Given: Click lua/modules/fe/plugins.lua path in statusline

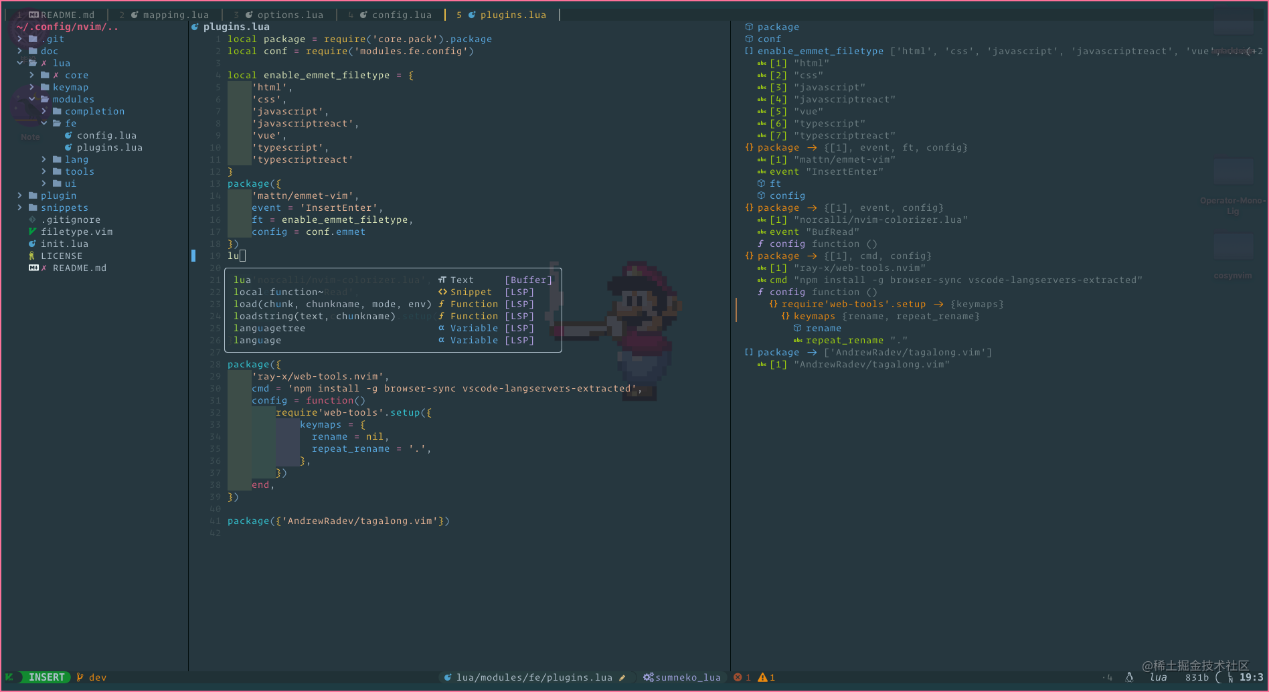Looking at the screenshot, I should [534, 677].
